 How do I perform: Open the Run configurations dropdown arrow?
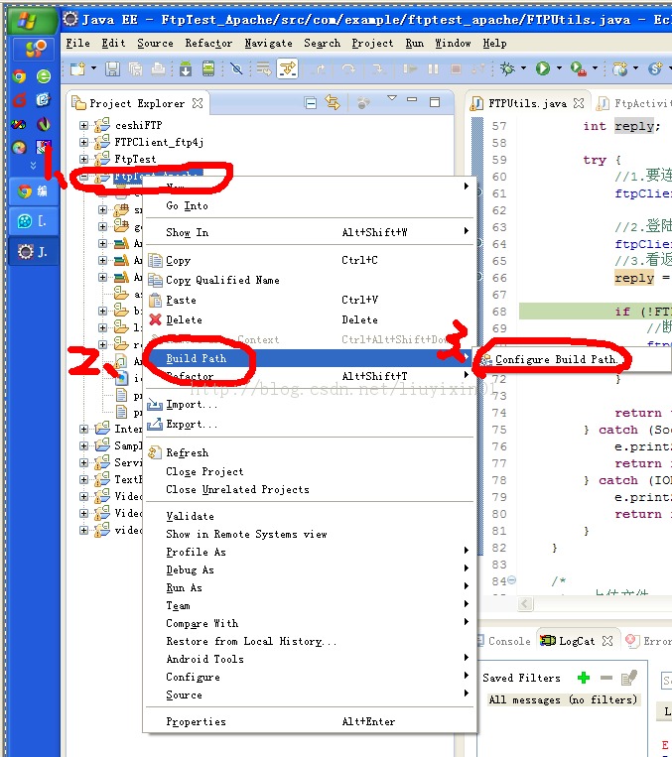pos(559,68)
